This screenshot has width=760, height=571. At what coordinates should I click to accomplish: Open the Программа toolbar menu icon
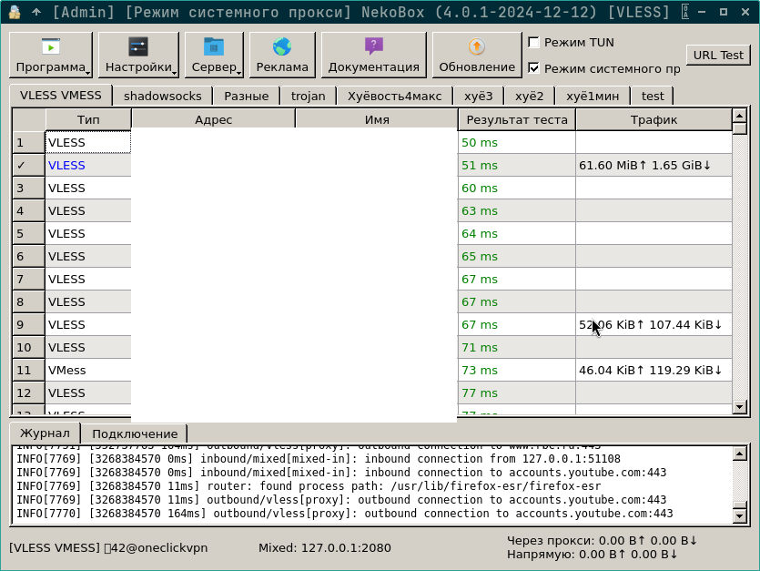pyautogui.click(x=50, y=46)
